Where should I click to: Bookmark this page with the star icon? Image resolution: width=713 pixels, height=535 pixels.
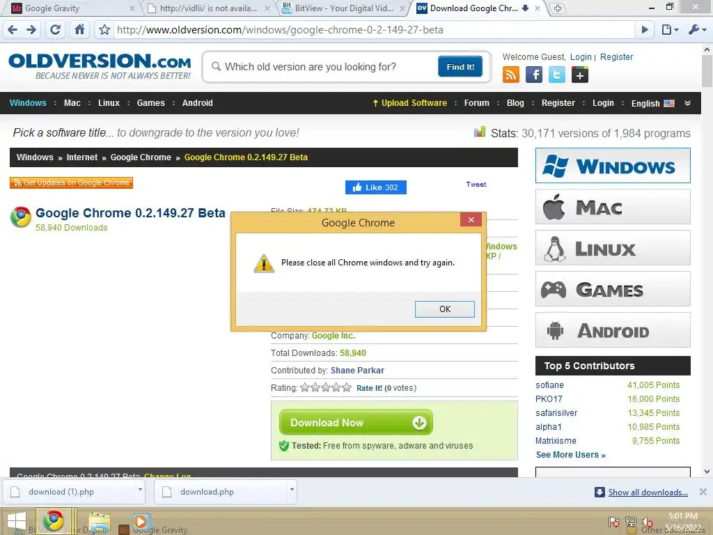[x=104, y=30]
